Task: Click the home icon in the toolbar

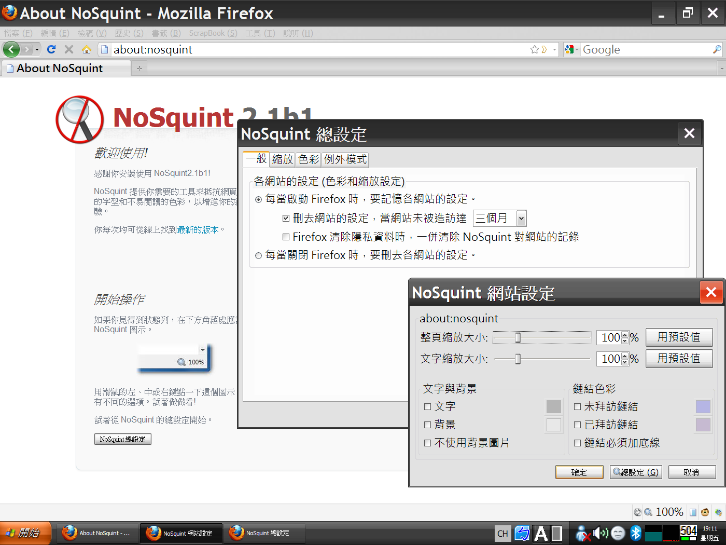Action: pos(87,49)
